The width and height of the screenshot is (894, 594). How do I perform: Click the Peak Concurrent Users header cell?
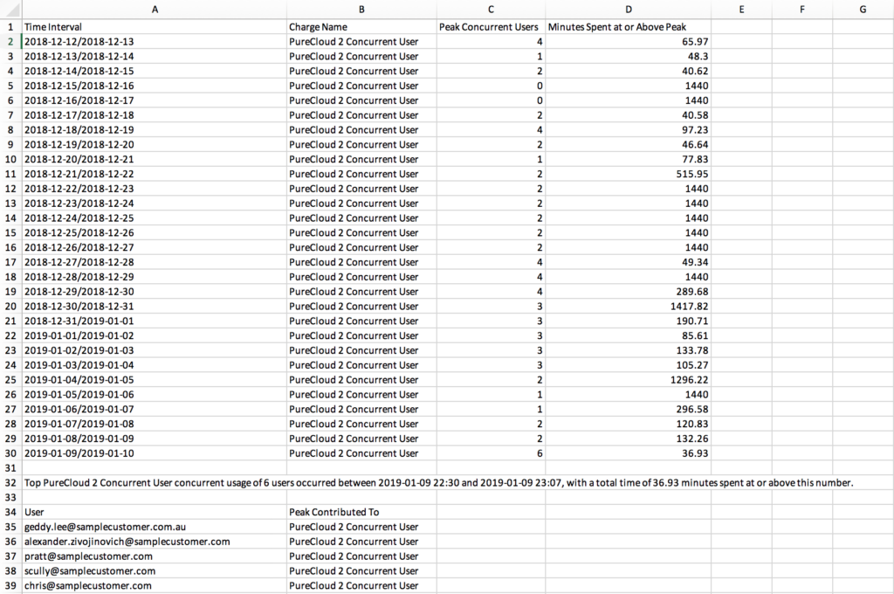tap(491, 27)
